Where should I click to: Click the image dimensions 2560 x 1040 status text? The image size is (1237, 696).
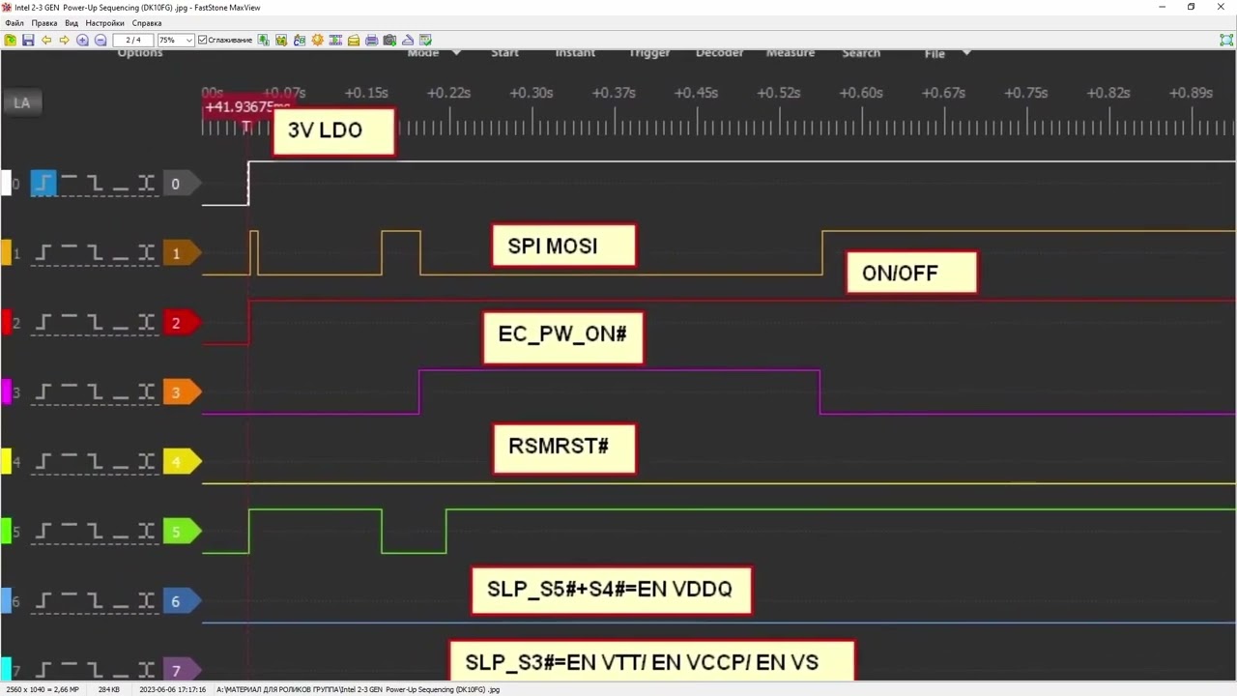pyautogui.click(x=41, y=689)
